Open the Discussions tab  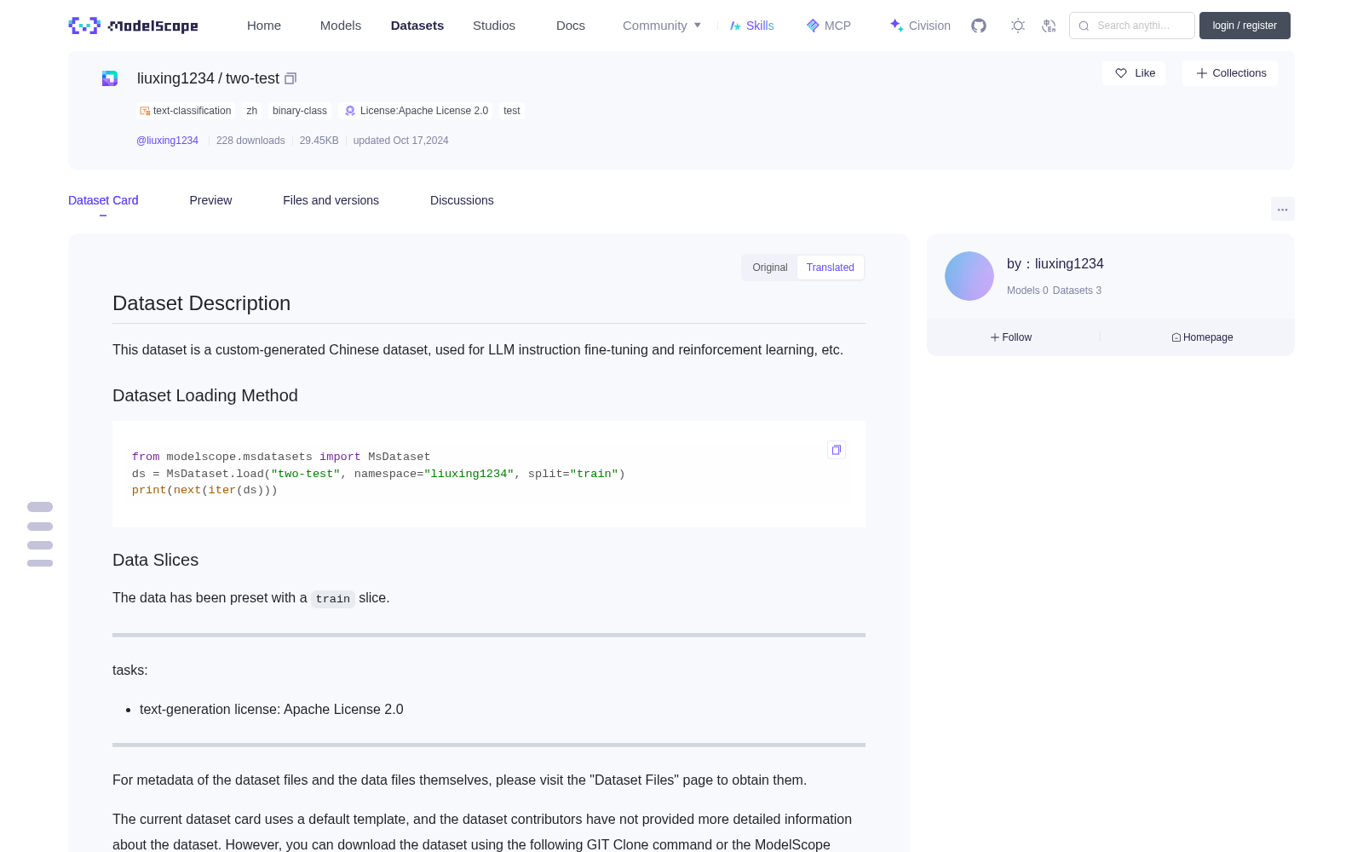pos(462,200)
